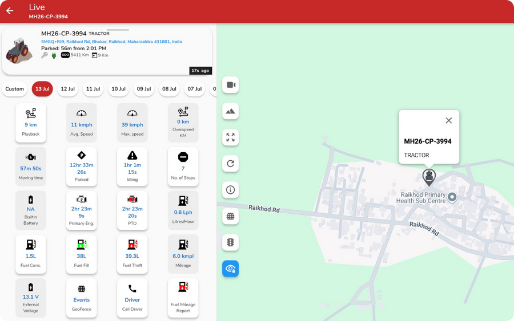Open the 38L Fuel Fill card

pyautogui.click(x=81, y=254)
